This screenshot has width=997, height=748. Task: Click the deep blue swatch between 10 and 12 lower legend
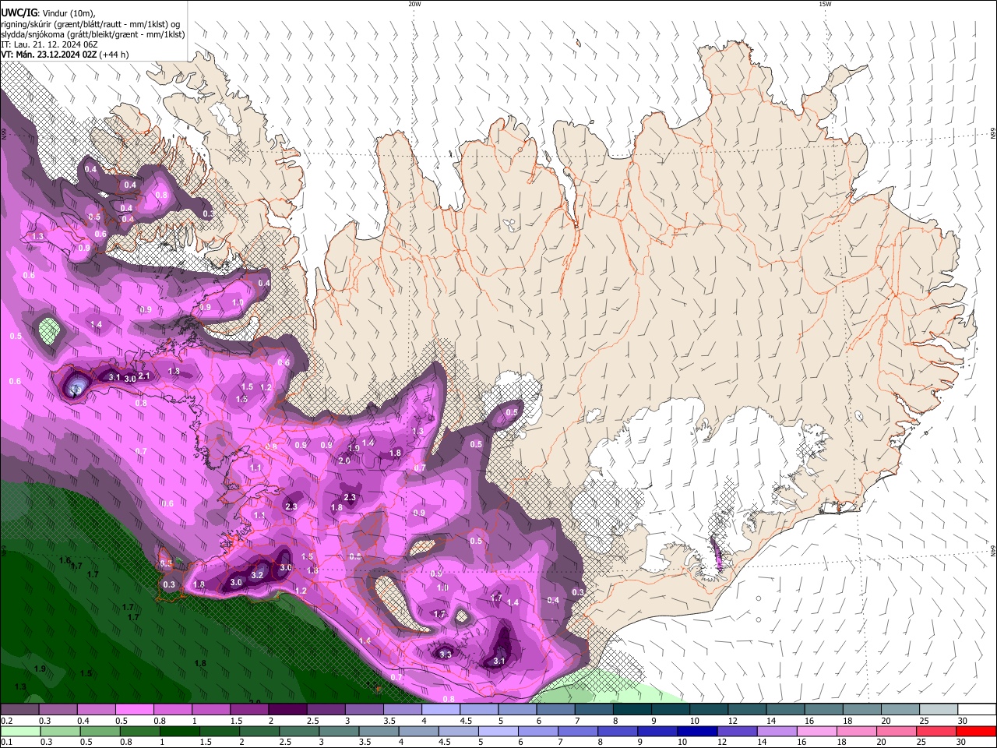coord(696,731)
